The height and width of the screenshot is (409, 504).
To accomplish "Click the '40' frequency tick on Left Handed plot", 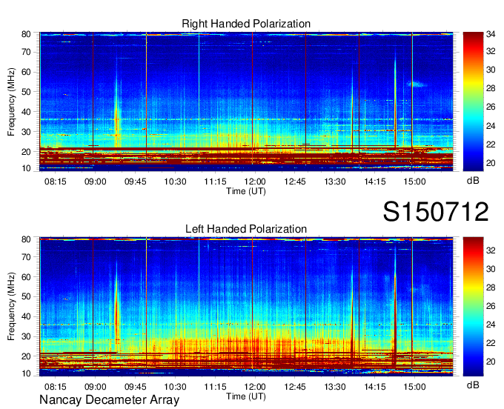I will (26, 316).
